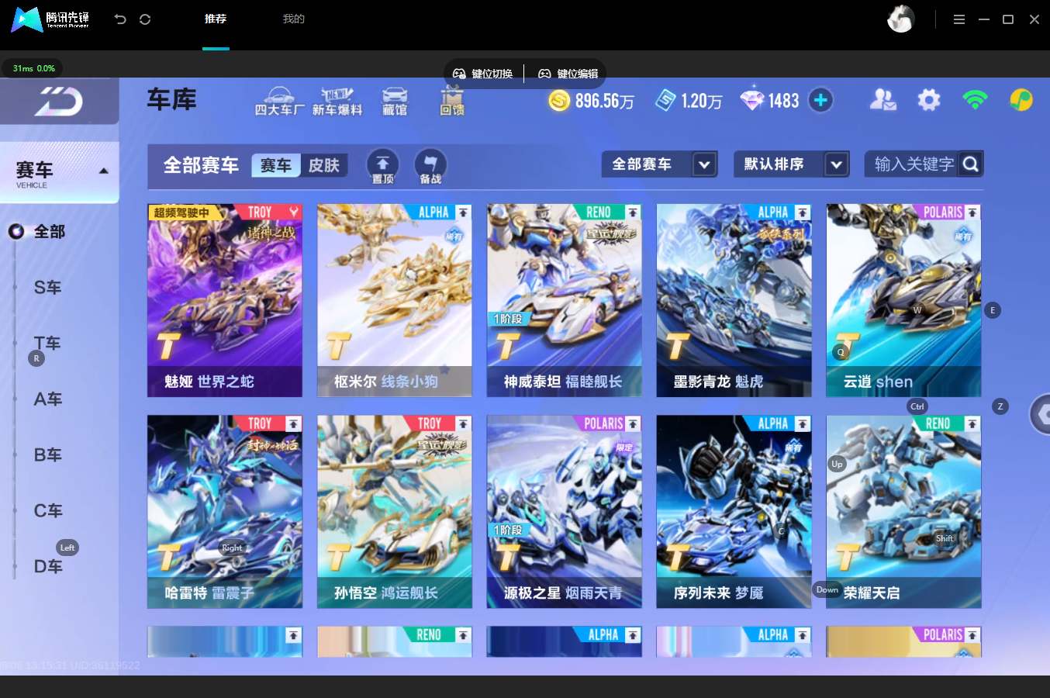Select the C车 category
The image size is (1050, 698).
(48, 511)
